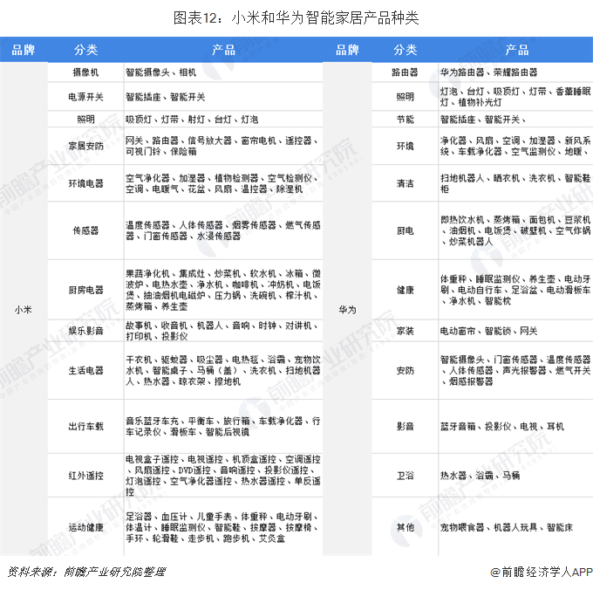
Task: Click the 安防 category cell under 华为
Action: click(x=405, y=371)
